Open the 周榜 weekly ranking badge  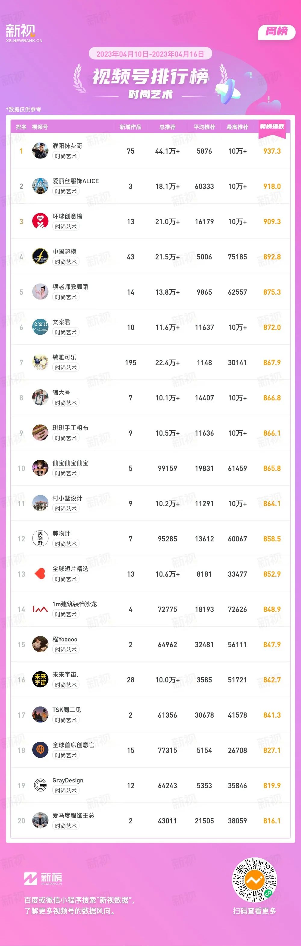[277, 32]
